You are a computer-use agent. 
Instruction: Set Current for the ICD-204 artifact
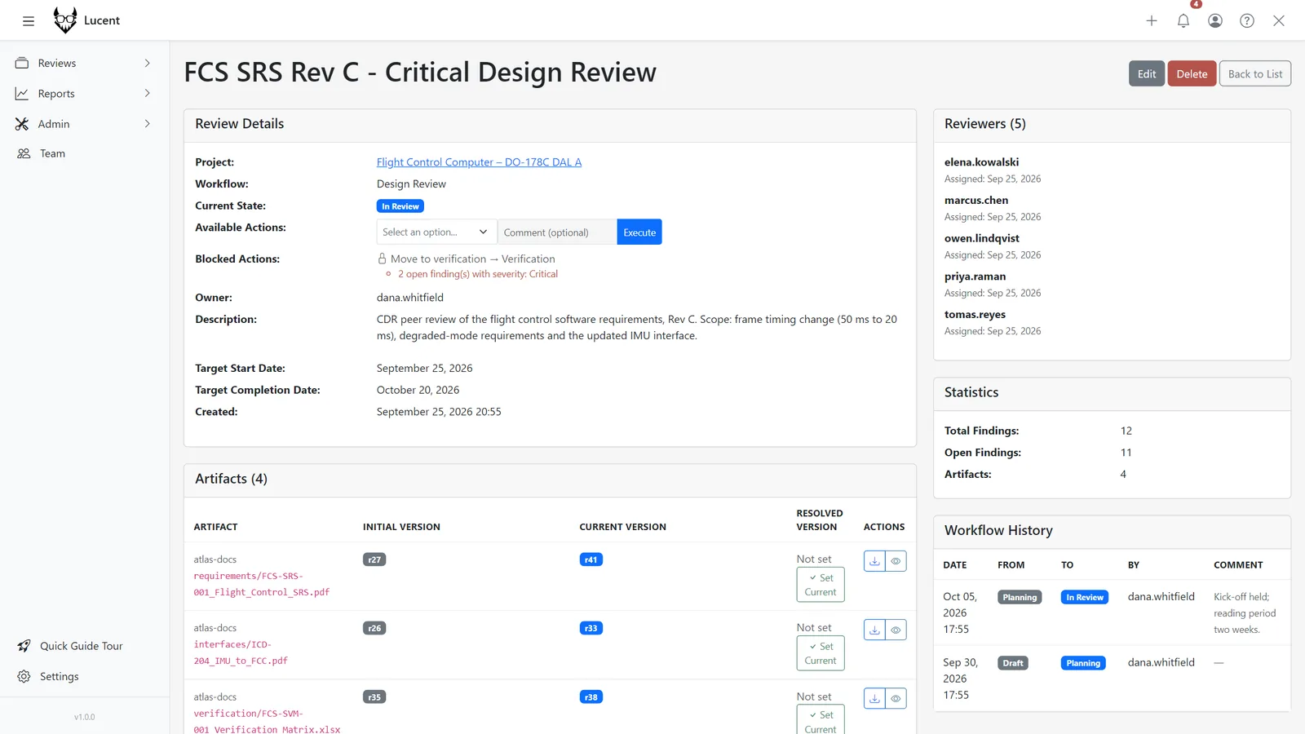tap(821, 653)
